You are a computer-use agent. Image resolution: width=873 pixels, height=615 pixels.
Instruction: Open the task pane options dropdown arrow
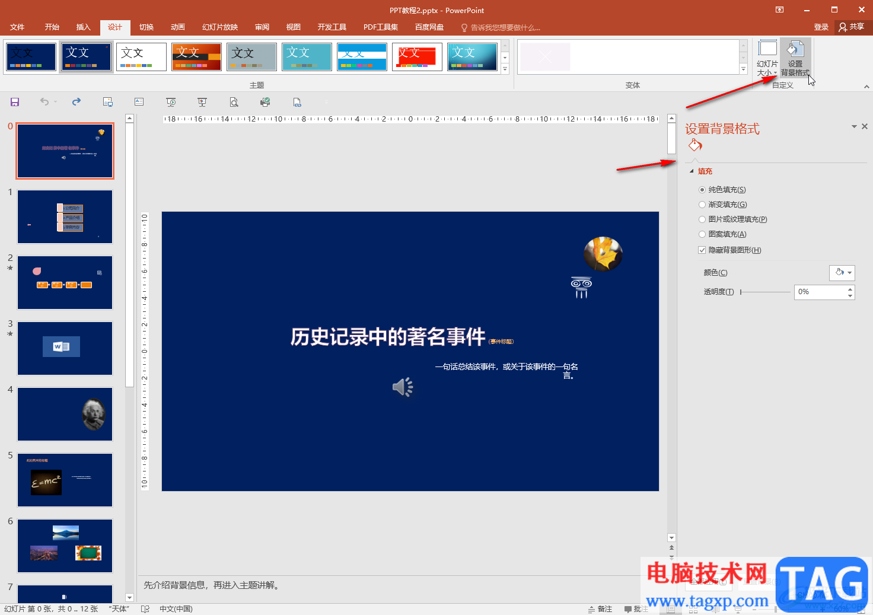coord(854,126)
